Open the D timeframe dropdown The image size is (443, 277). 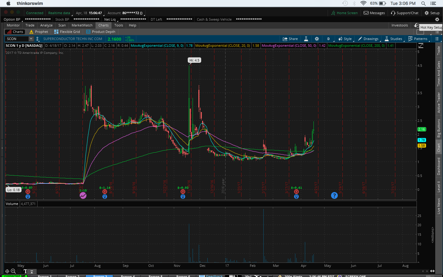[329, 39]
